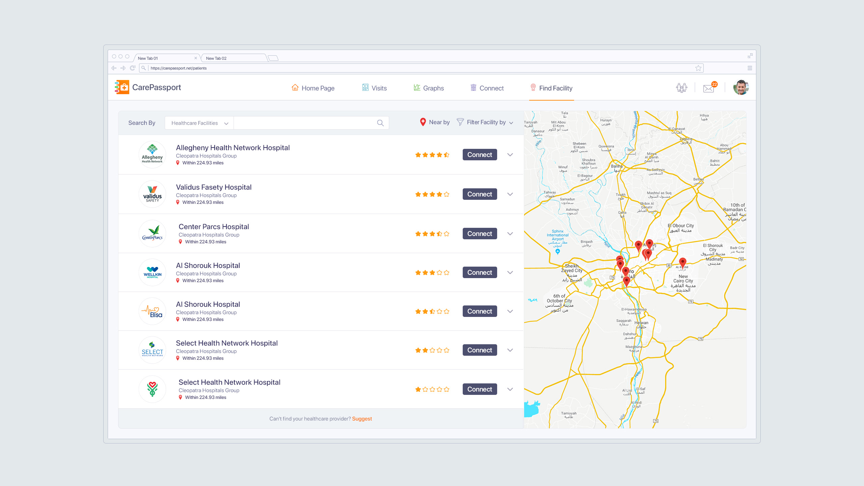Viewport: 864px width, 486px height.
Task: Connect to the Wellkin Al Shorouk Hospital
Action: click(x=480, y=272)
